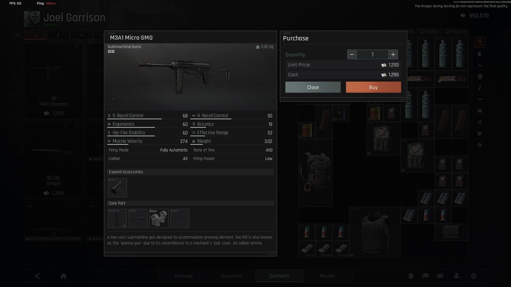Image resolution: width=511 pixels, height=287 pixels.
Task: Open the Market tab
Action: (x=327, y=276)
